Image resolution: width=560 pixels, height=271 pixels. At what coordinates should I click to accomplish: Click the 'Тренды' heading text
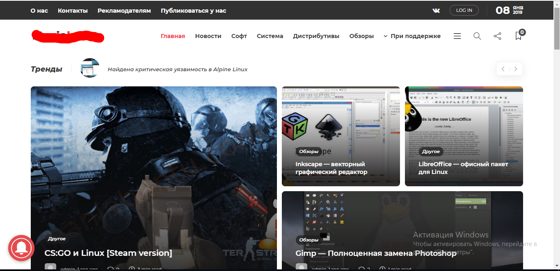pos(46,69)
